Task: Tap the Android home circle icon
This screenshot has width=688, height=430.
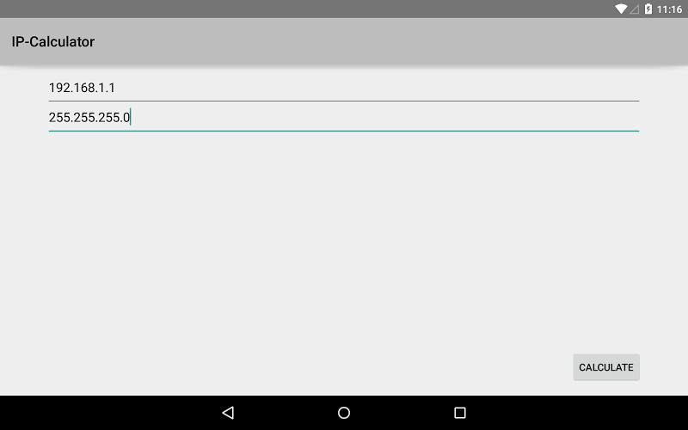Action: [344, 413]
